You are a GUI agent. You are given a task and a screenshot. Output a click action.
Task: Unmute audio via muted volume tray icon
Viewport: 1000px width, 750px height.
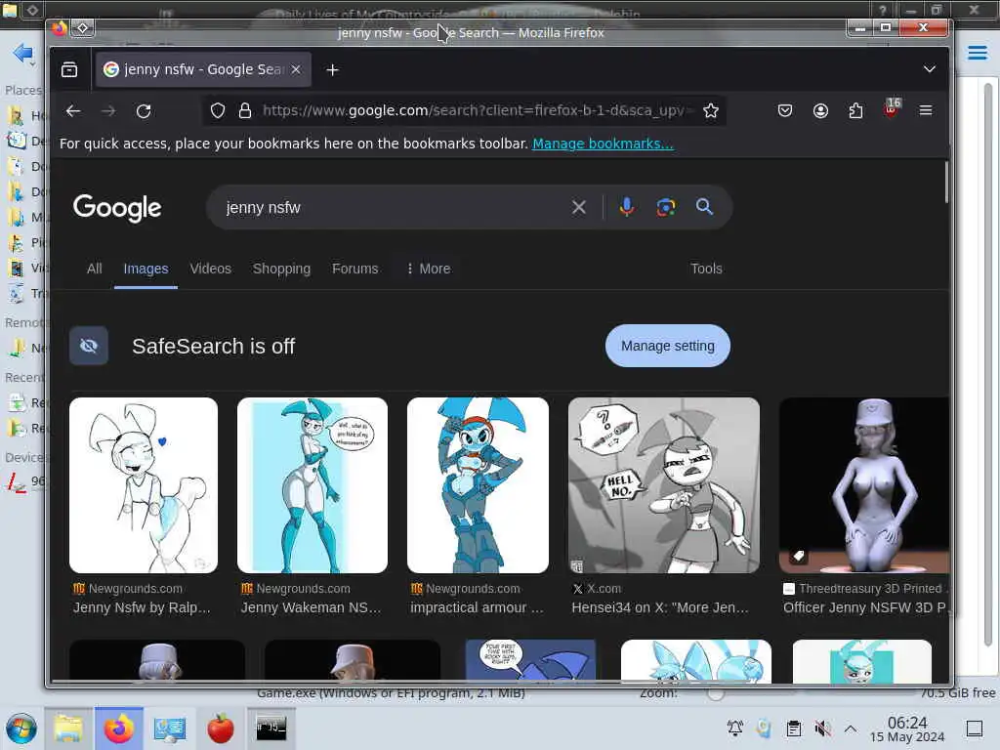coord(822,728)
